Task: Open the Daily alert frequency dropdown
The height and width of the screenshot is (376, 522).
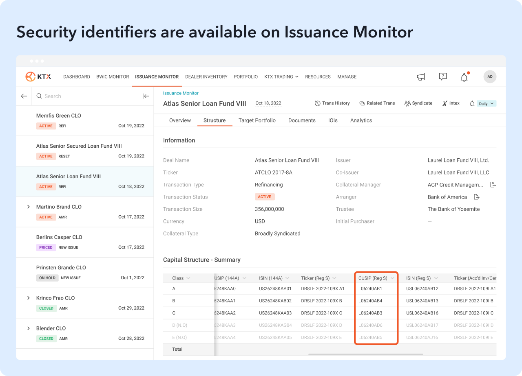Action: coord(487,104)
